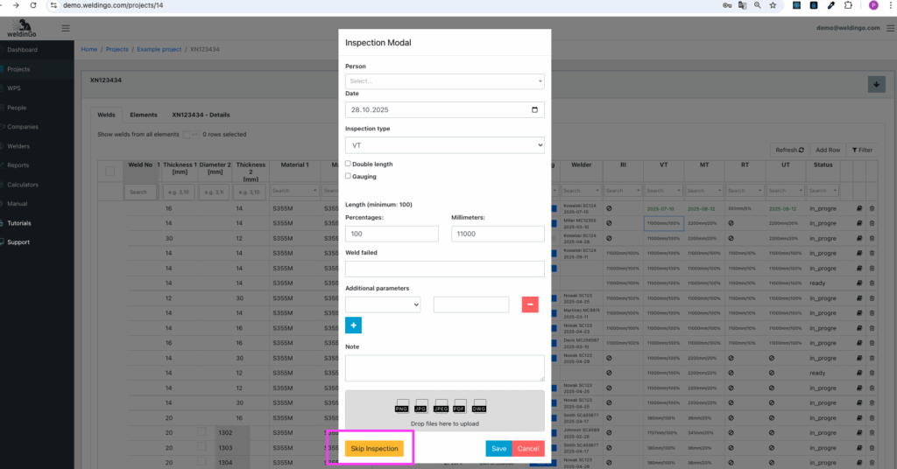Expand the Inspection type dropdown showing VT
This screenshot has height=469, width=897.
pos(444,145)
